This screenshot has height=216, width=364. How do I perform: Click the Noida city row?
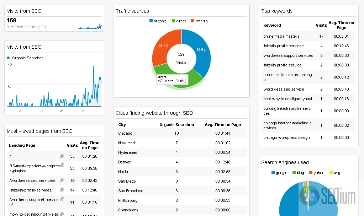point(181,172)
